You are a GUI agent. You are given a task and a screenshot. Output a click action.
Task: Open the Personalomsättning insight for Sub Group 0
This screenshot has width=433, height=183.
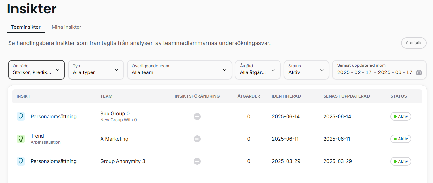[x=54, y=117]
